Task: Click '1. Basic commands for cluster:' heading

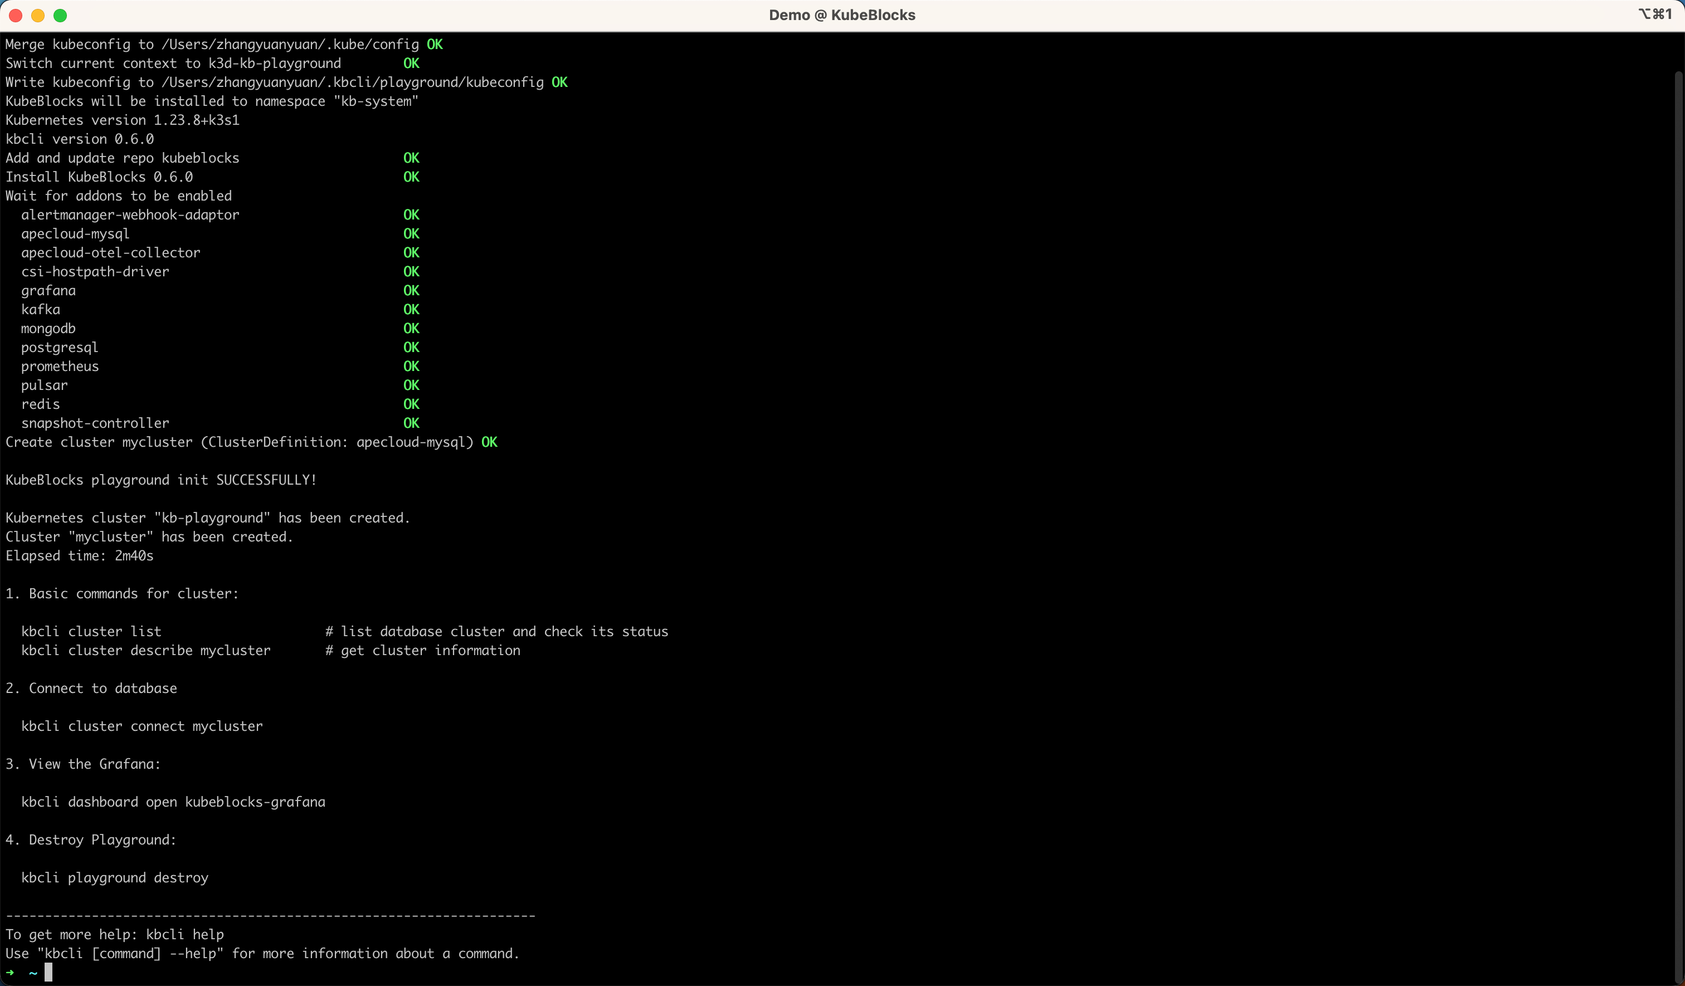Action: point(123,594)
